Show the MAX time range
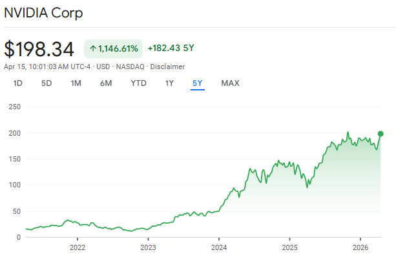 pyautogui.click(x=230, y=83)
